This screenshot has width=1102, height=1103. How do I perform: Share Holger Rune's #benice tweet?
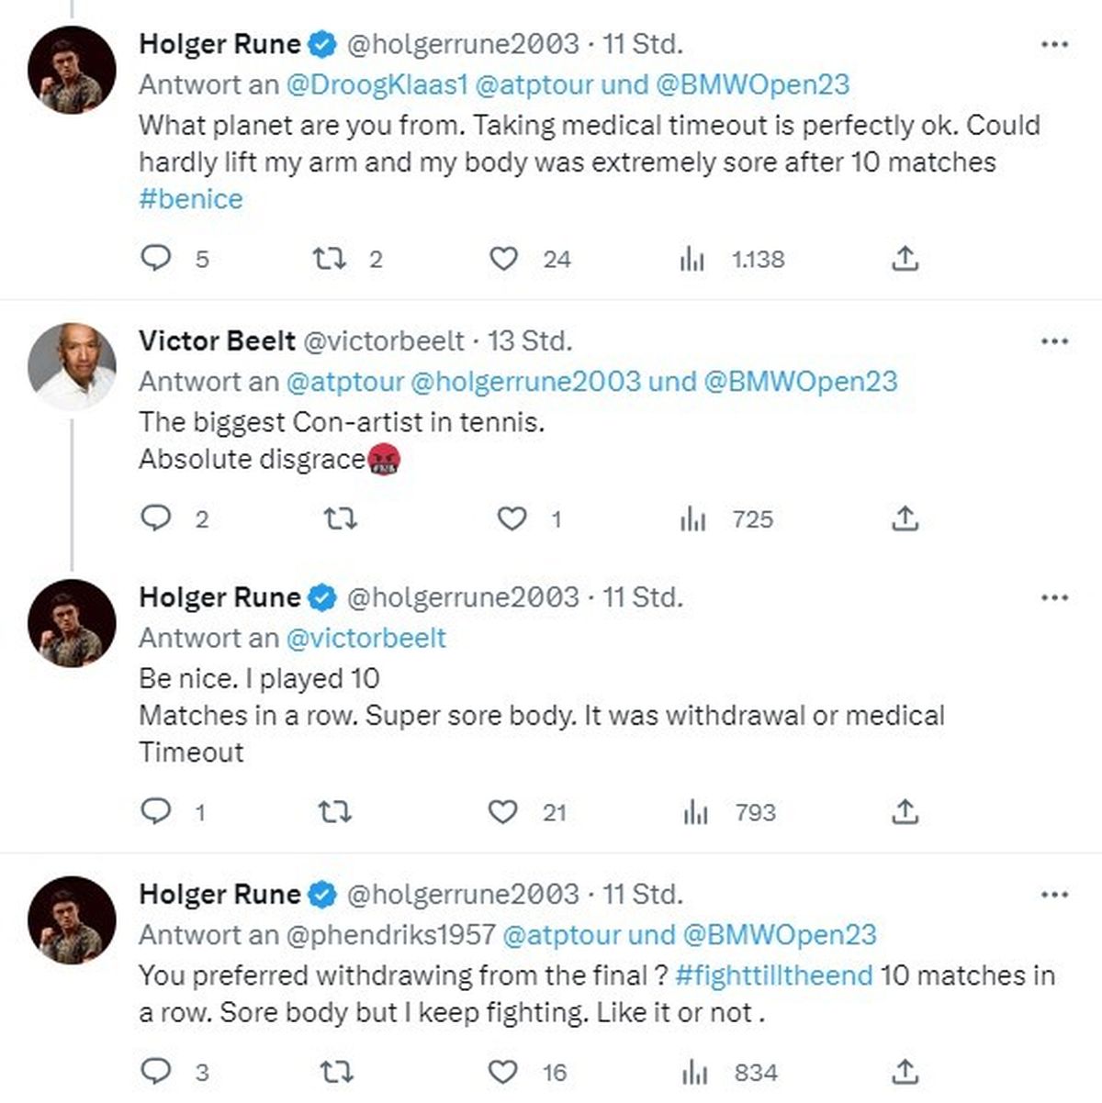pos(905,259)
